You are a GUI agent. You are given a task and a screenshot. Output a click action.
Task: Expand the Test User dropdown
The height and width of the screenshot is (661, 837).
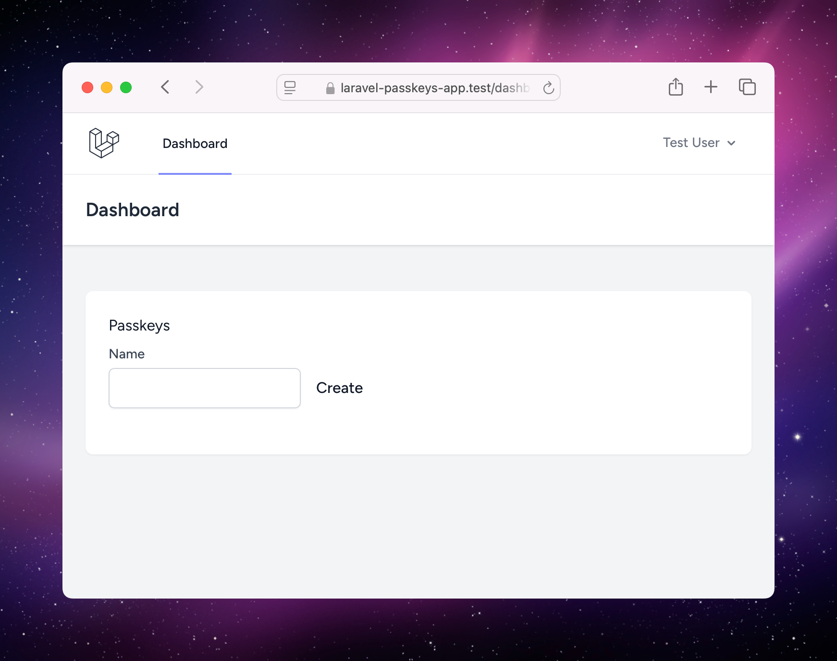[x=699, y=143]
